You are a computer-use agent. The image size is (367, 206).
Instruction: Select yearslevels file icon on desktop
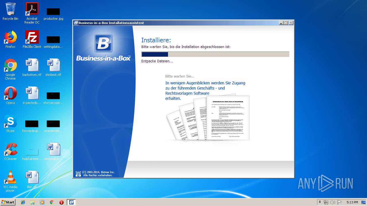[53, 126]
